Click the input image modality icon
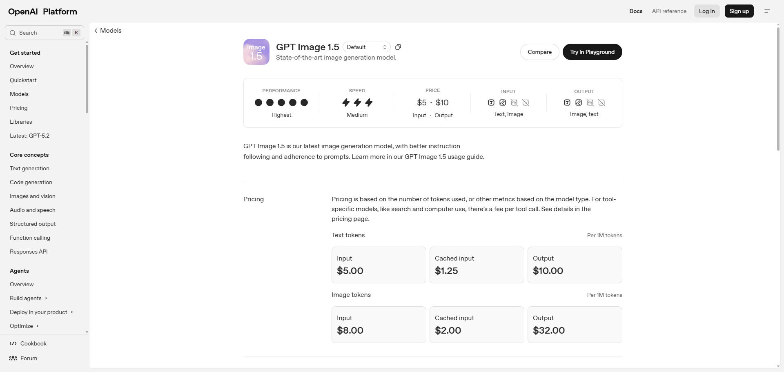 click(503, 102)
